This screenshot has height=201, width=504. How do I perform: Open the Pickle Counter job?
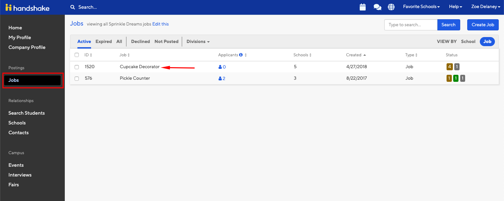[135, 78]
